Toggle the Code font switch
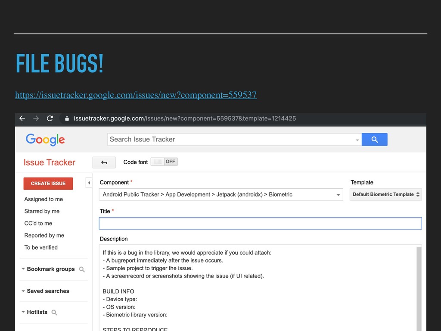Viewport: 441px width, 331px height. pos(164,162)
